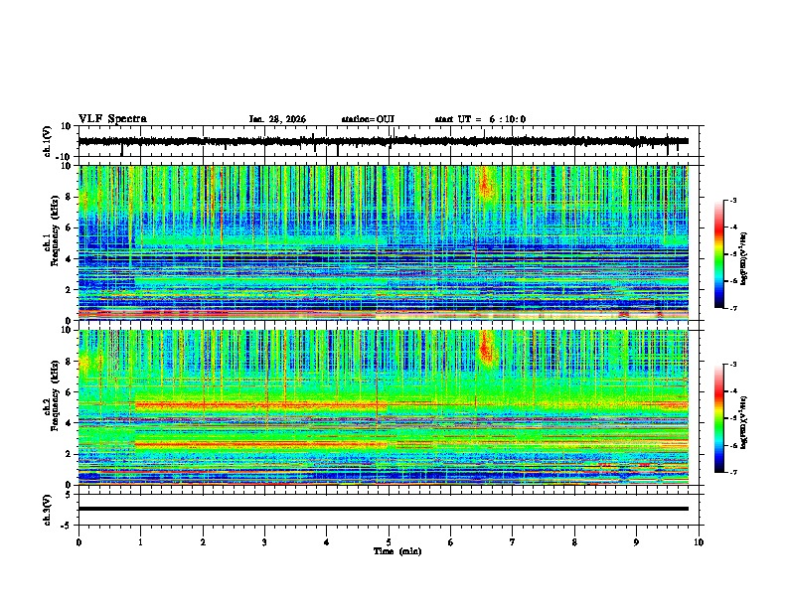Click the "VLF Spectra" title text
Viewport: 787px width, 608px height.
(x=112, y=119)
